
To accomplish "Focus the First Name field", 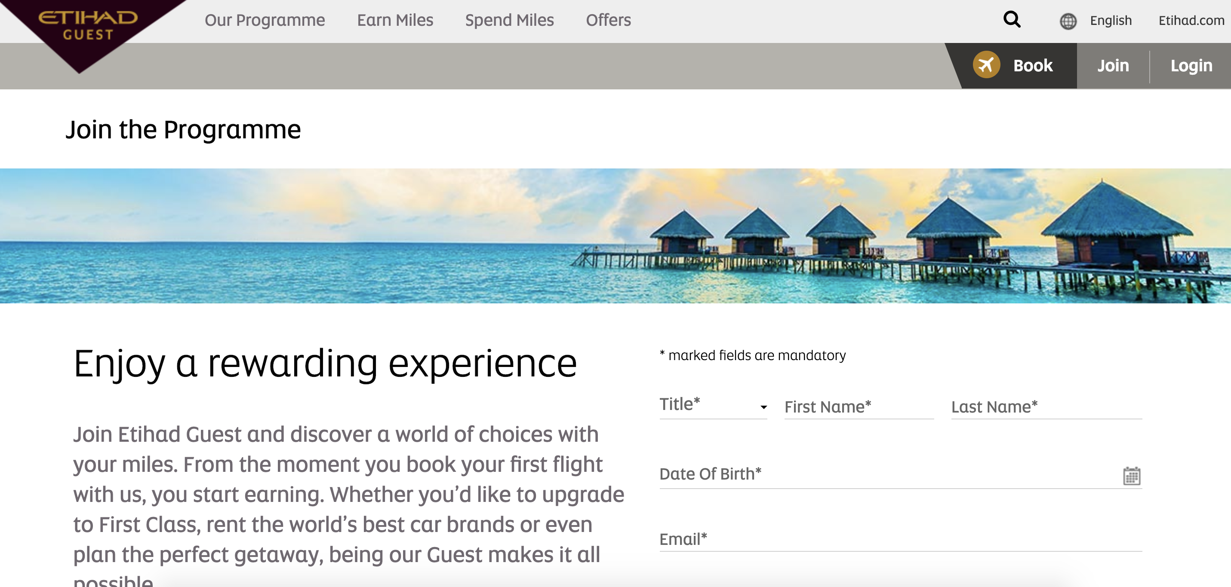I will tap(859, 407).
